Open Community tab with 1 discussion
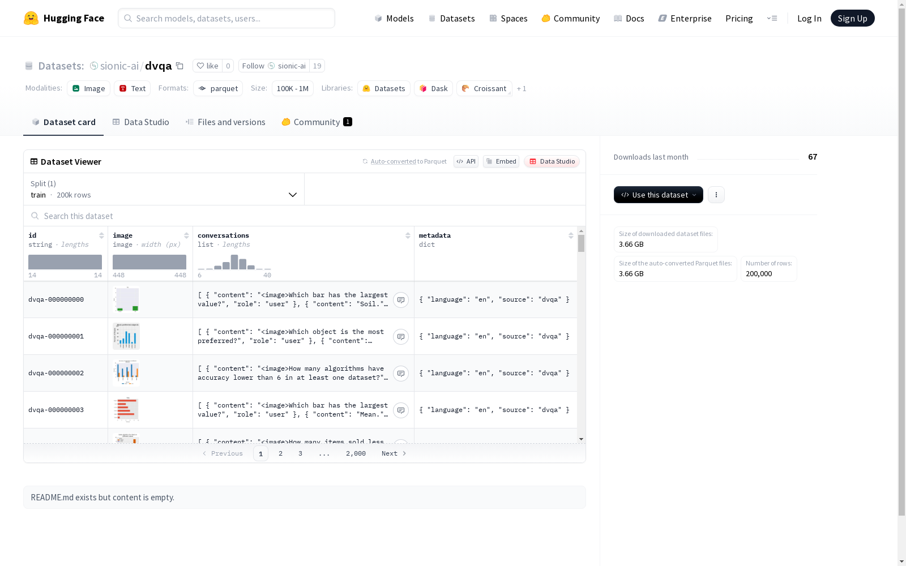Image resolution: width=906 pixels, height=566 pixels. (x=317, y=122)
